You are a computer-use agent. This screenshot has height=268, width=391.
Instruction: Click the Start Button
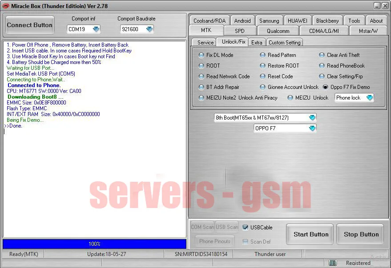[310, 234]
